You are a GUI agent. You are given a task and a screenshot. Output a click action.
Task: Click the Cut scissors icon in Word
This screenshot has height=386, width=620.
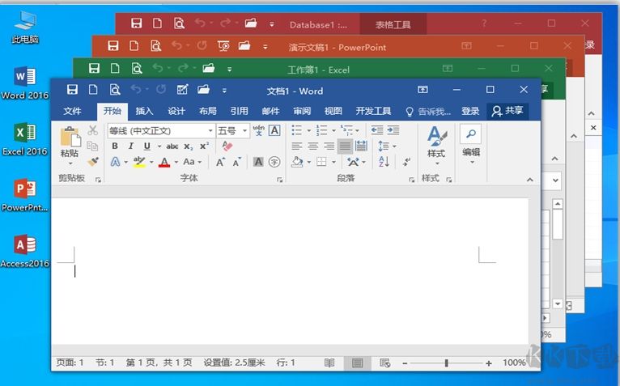92,130
